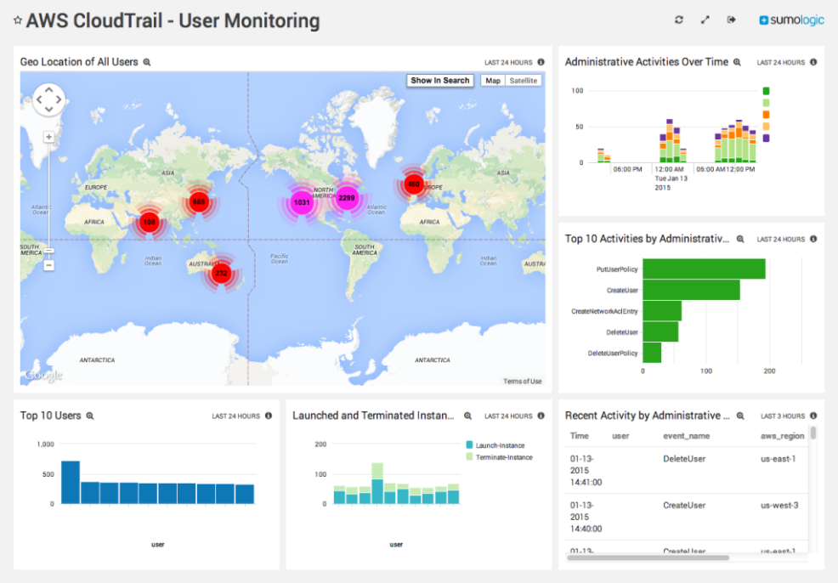Screen dimensions: 838x583
Task: Click the Google logo on map
Action: tap(44, 375)
